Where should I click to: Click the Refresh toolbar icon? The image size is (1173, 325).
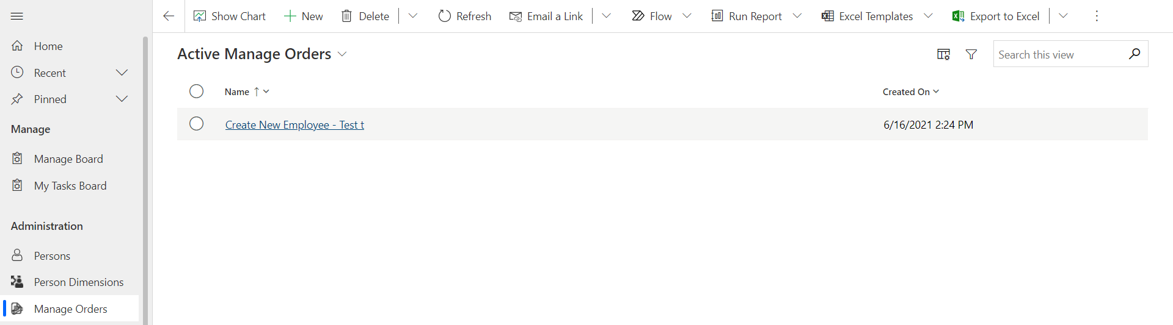445,16
